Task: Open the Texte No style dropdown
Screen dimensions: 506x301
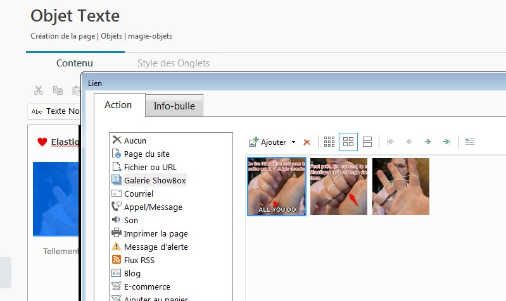Action: pyautogui.click(x=54, y=111)
